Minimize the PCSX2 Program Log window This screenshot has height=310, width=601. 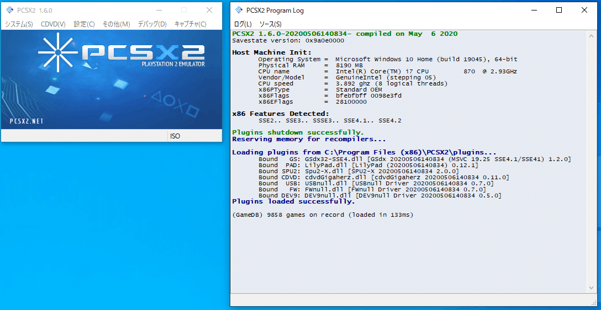point(534,10)
